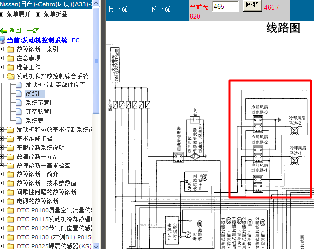Image resolution: width=314 pixels, height=249 pixels.
Task: Click the DTC P0120 folder icon
Action: pyautogui.click(x=10, y=228)
